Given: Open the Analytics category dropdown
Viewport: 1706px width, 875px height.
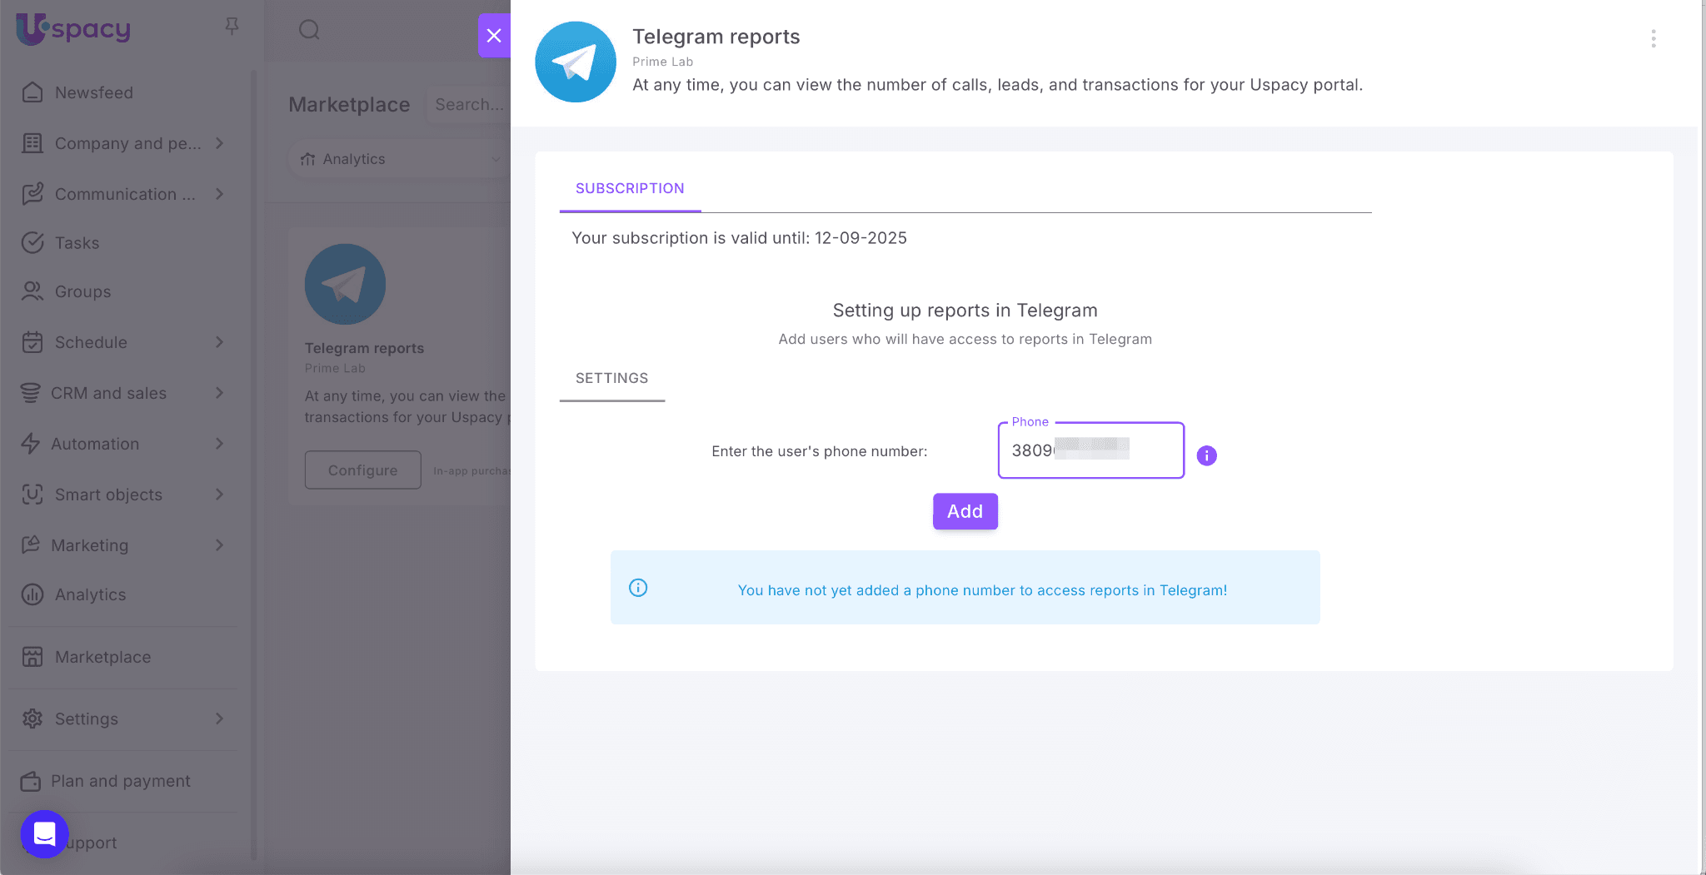Looking at the screenshot, I should click(x=400, y=159).
